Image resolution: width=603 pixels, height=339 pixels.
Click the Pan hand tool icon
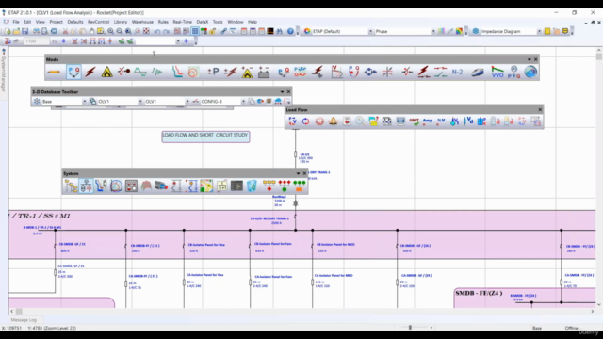91,31
